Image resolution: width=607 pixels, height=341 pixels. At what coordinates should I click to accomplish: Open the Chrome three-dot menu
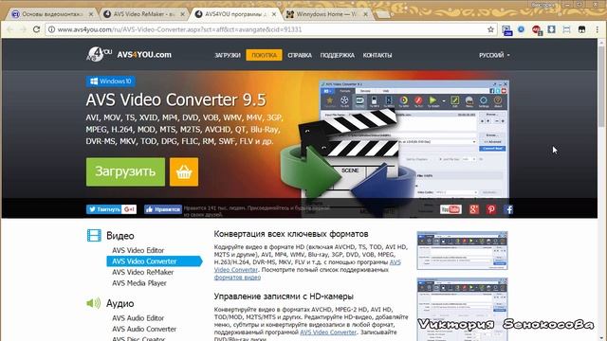click(597, 29)
